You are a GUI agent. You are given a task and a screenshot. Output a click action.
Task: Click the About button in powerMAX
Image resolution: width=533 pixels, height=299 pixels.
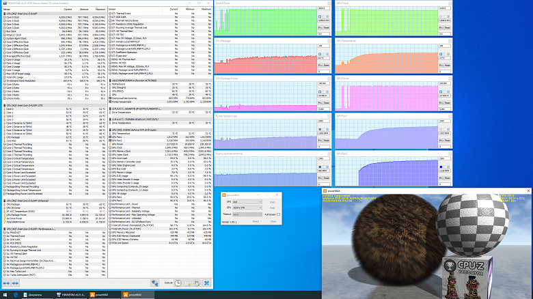pos(254,221)
